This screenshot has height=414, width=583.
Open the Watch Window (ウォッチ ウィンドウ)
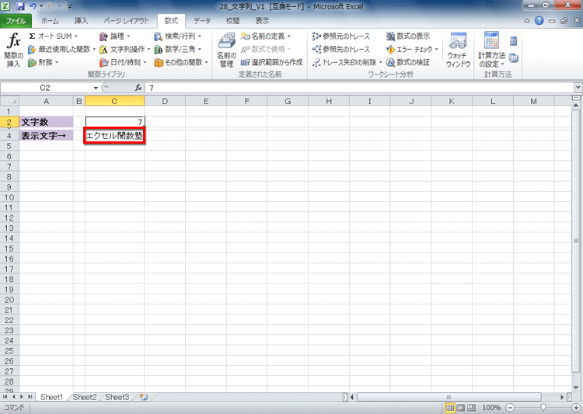pos(458,50)
